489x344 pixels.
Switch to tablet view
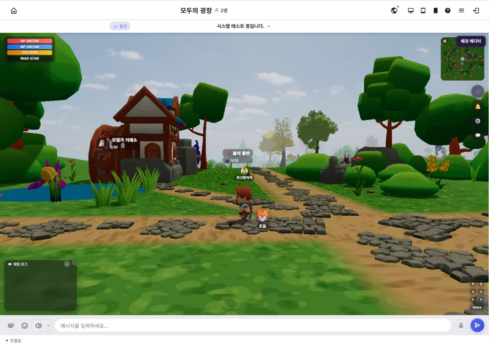pos(423,11)
